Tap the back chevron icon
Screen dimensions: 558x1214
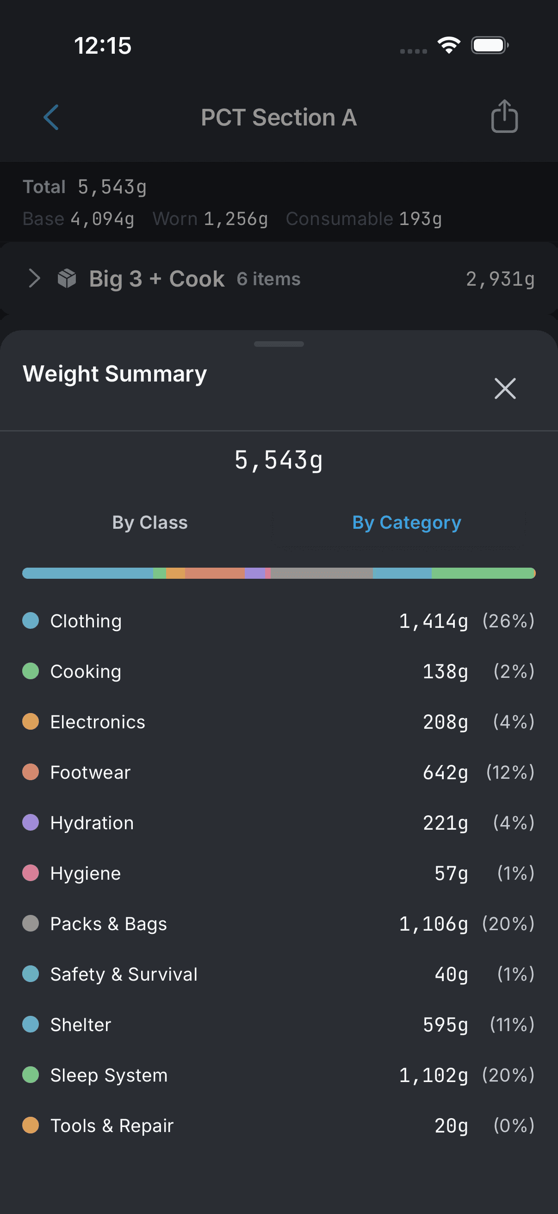point(51,117)
